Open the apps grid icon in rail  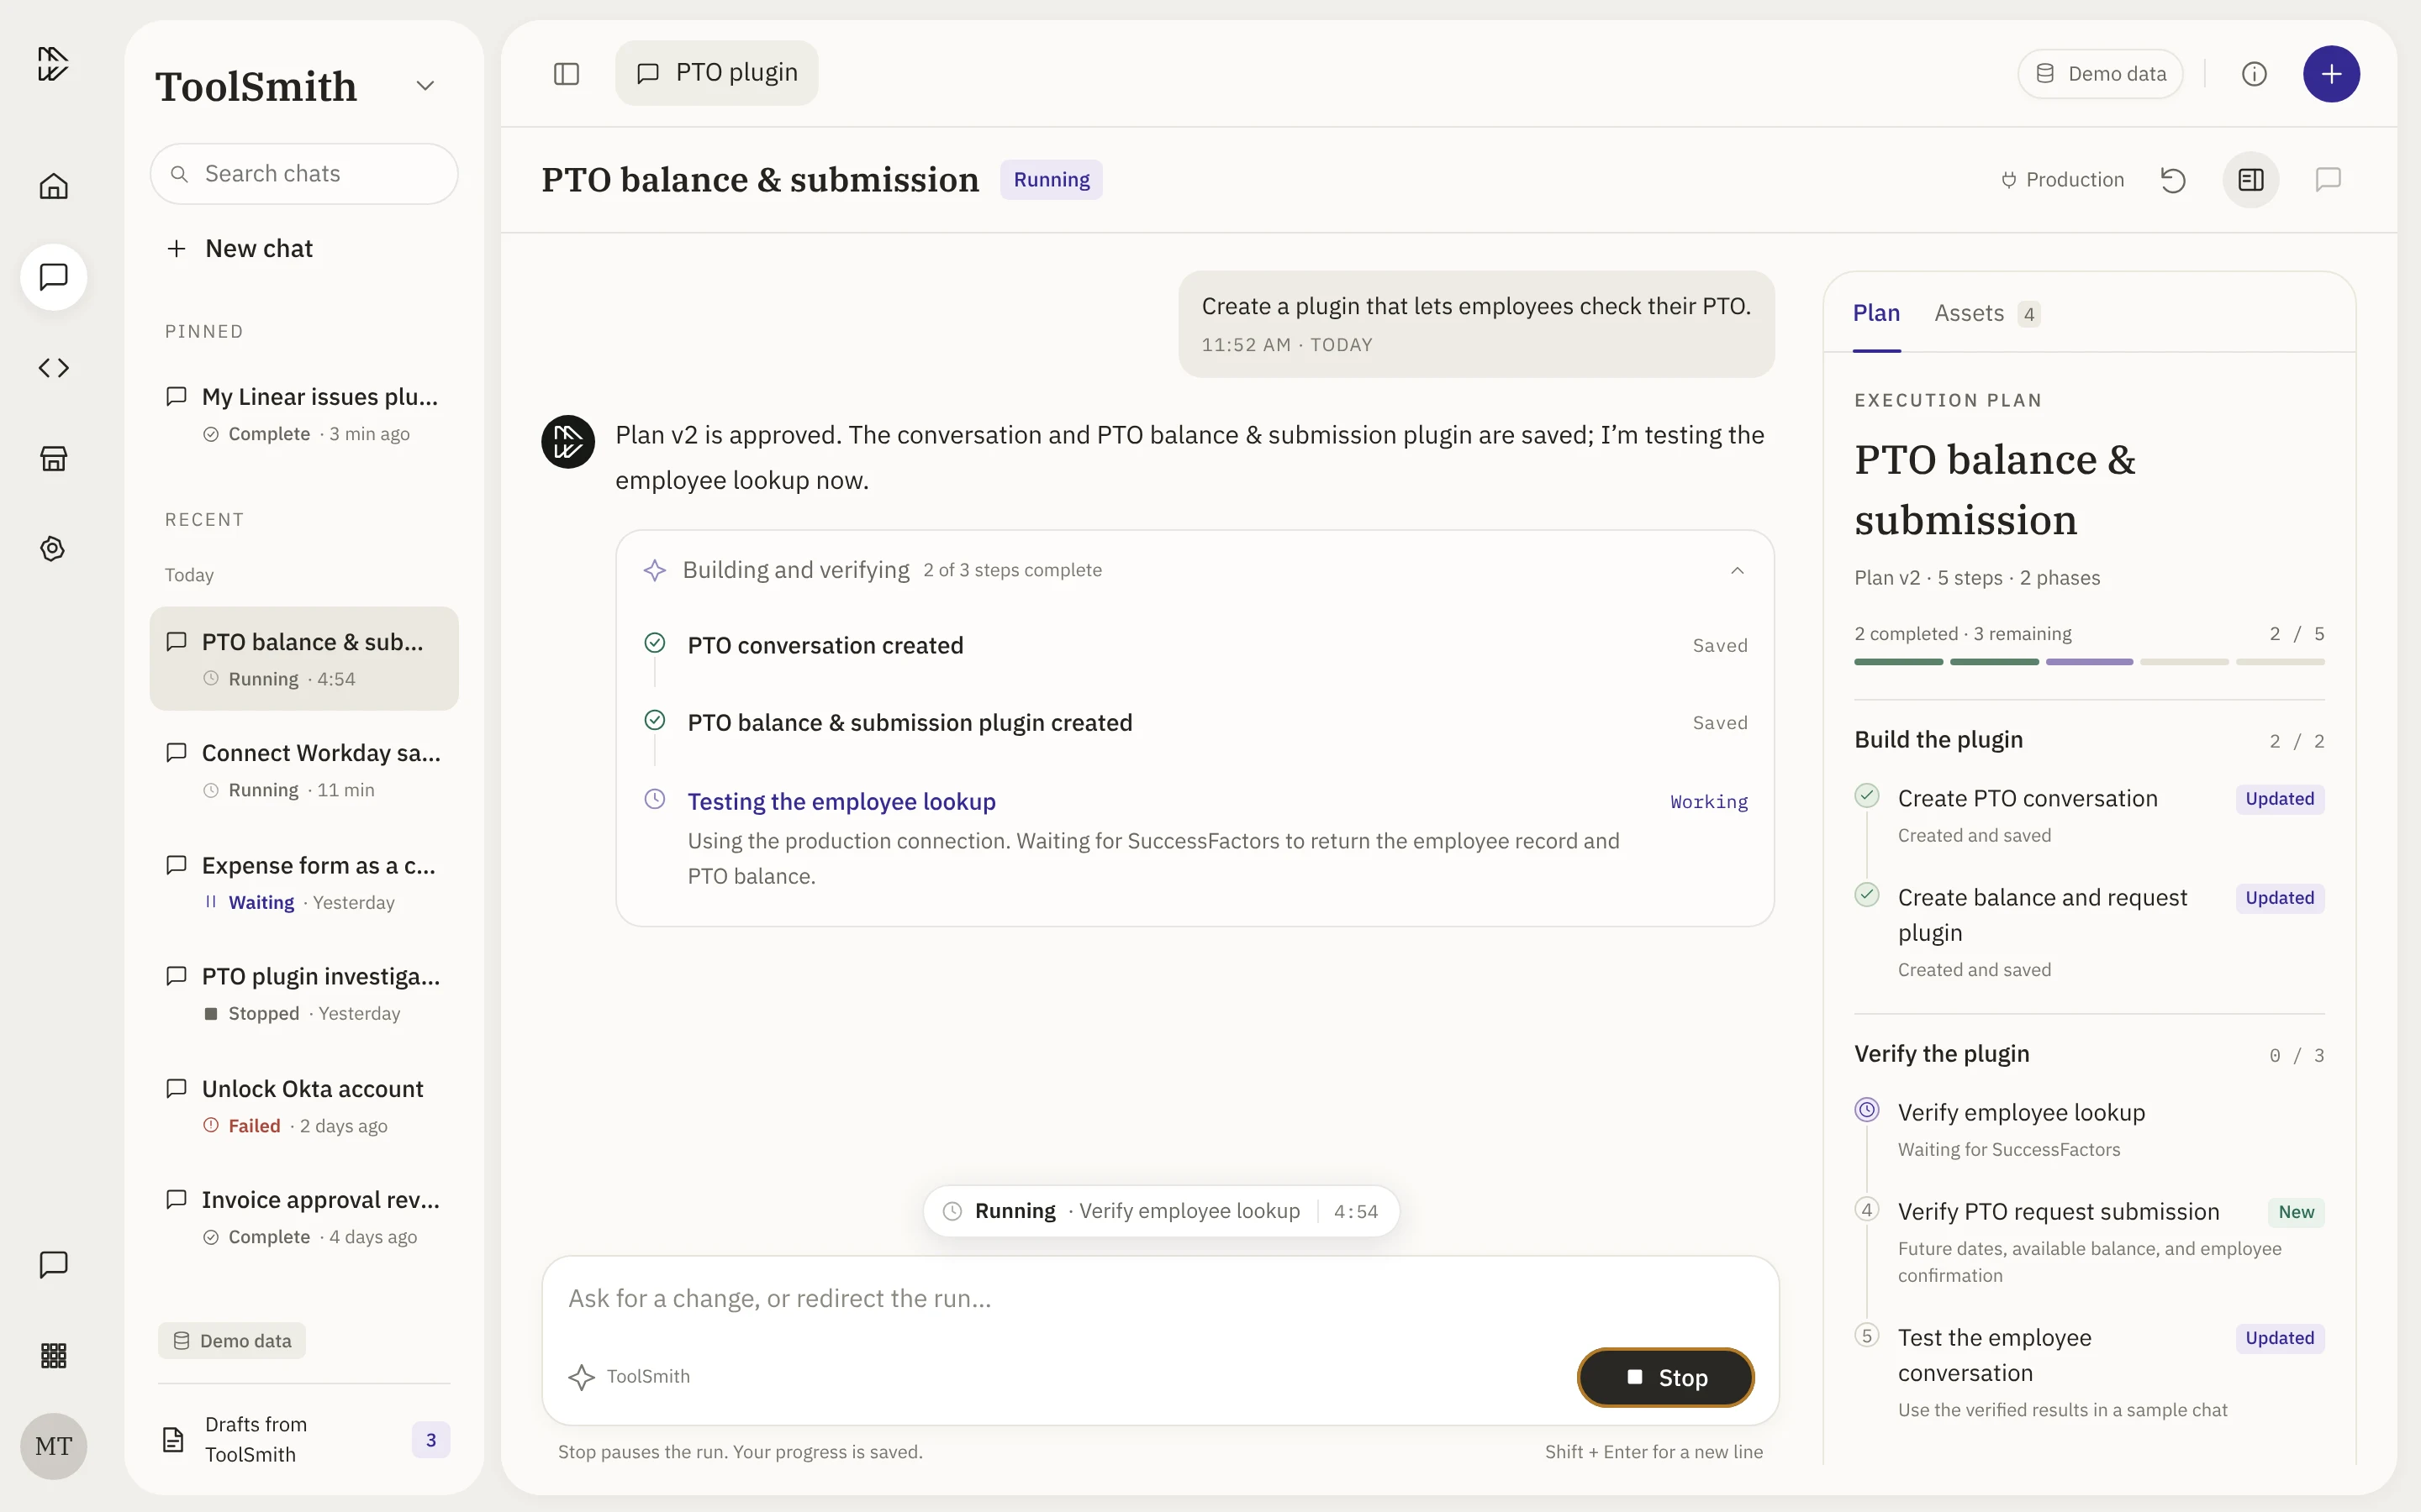click(x=53, y=1355)
